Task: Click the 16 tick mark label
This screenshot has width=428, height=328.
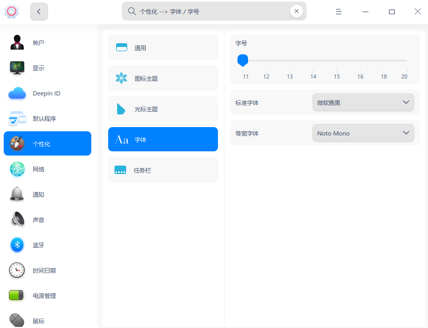Action: (x=360, y=76)
